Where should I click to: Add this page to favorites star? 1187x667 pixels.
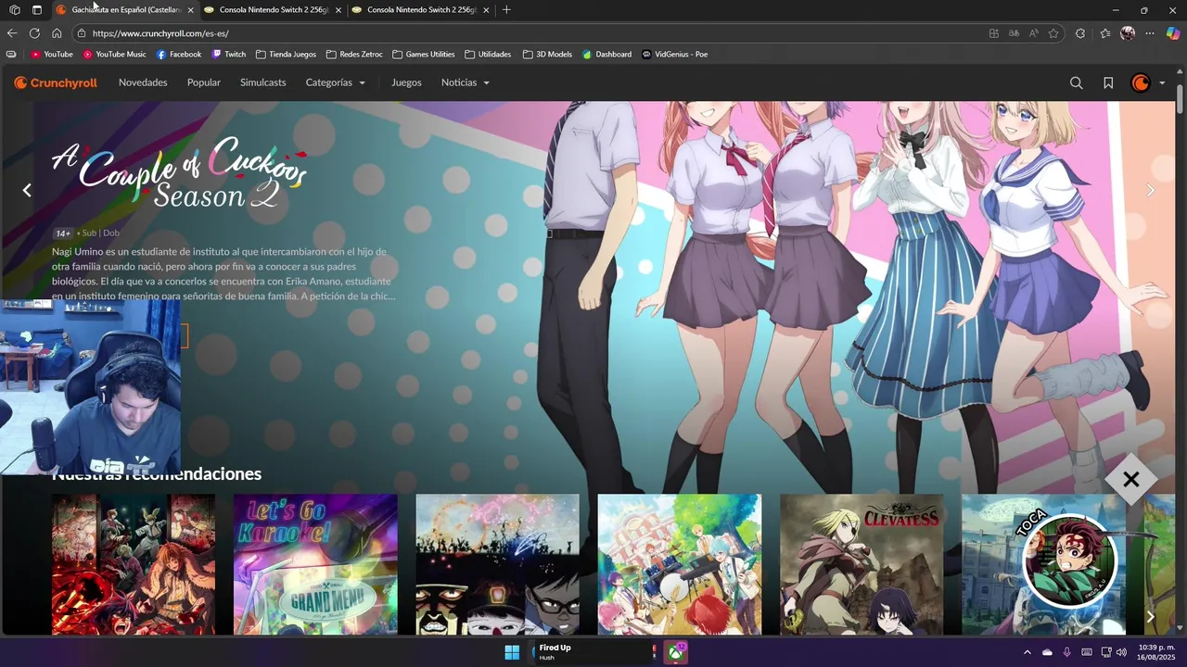(x=1053, y=33)
